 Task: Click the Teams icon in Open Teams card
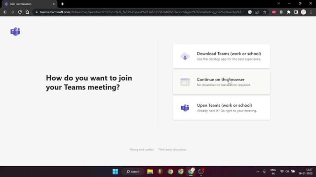185,108
